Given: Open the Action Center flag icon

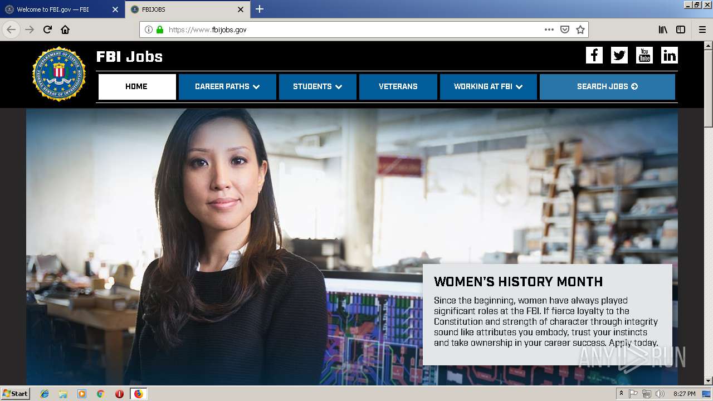Looking at the screenshot, I should 633,394.
